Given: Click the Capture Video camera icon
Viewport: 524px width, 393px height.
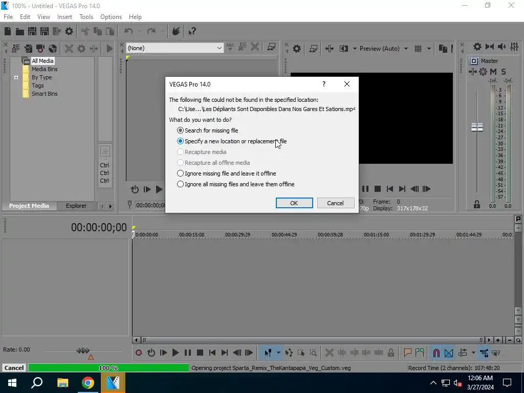Looking at the screenshot, I should tap(40, 49).
